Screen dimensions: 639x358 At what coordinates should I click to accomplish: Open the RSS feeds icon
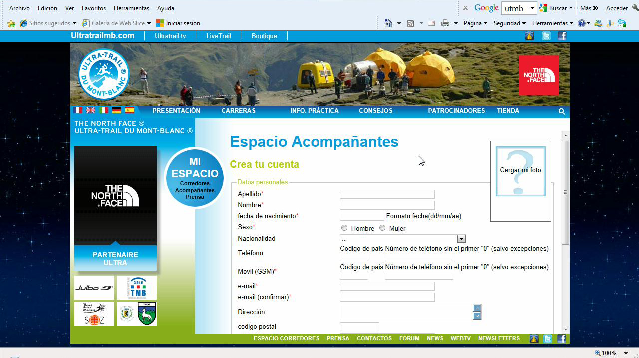(x=410, y=23)
